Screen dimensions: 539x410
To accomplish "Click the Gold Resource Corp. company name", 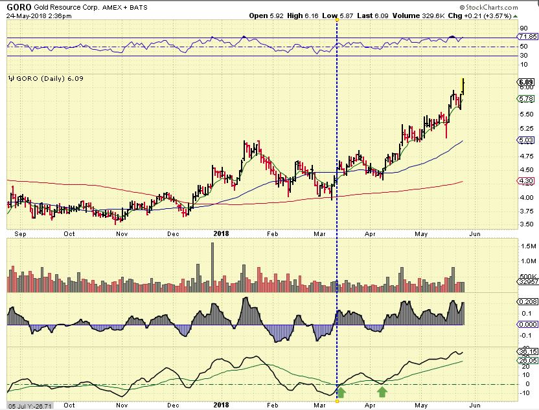I will coord(65,8).
